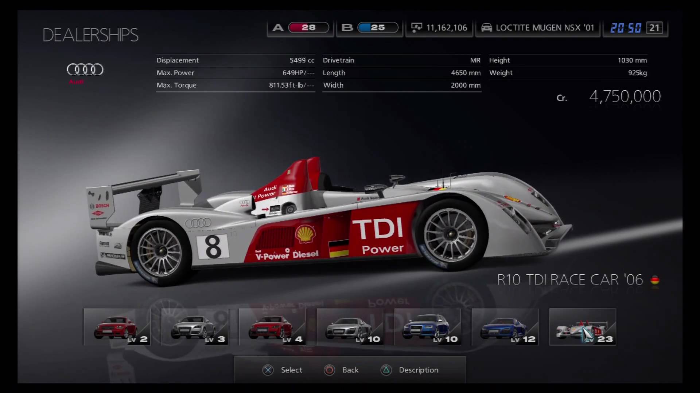Choose the blue RS Lv 10 thumbnail
The width and height of the screenshot is (700, 393).
427,327
